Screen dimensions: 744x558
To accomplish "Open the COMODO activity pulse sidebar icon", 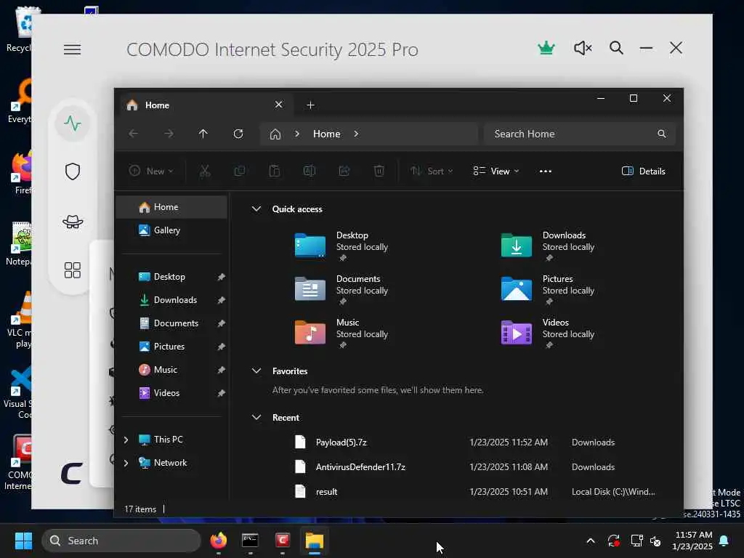I will [72, 124].
